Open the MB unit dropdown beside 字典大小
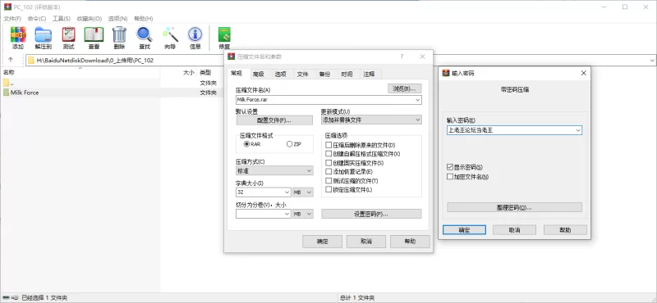 [303, 192]
